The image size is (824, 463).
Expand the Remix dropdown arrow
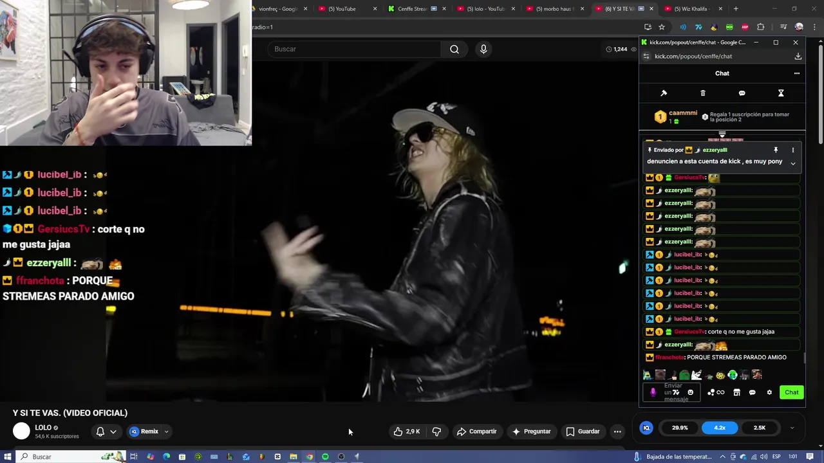coord(166,431)
